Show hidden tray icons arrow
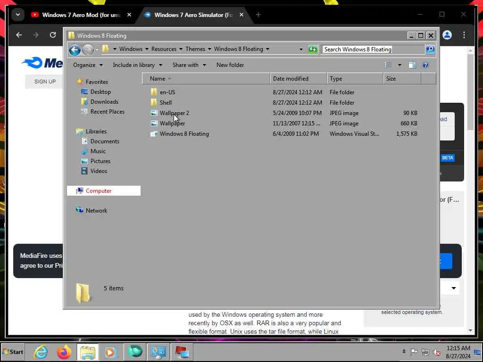 (404, 352)
